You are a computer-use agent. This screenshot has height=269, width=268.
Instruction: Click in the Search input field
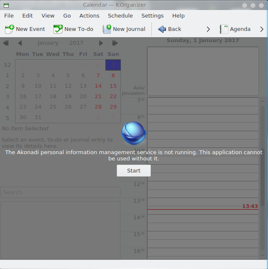click(61, 192)
